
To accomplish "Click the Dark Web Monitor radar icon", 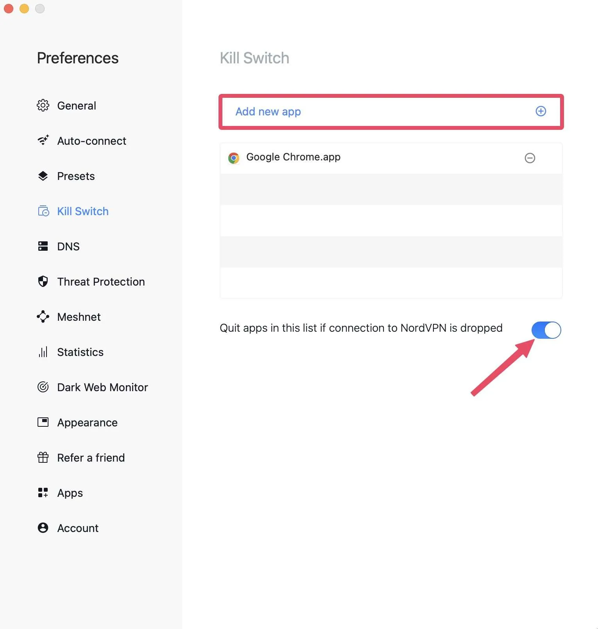I will pos(43,387).
